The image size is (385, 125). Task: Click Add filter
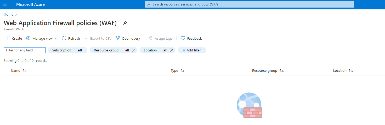(192, 50)
